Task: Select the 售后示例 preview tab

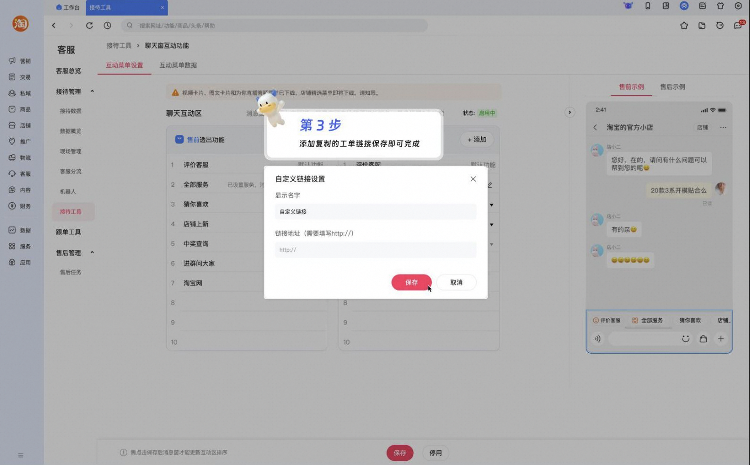Action: 673,87
